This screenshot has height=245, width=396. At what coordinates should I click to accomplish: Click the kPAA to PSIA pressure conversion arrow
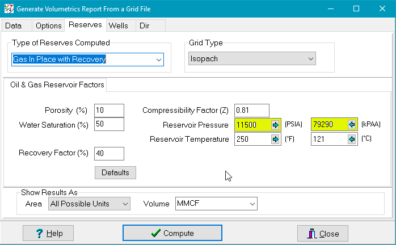pos(352,125)
